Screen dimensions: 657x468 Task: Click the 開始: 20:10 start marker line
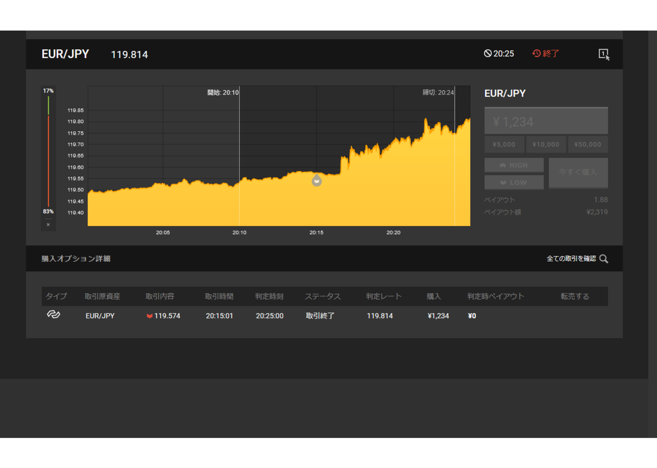pyautogui.click(x=239, y=156)
